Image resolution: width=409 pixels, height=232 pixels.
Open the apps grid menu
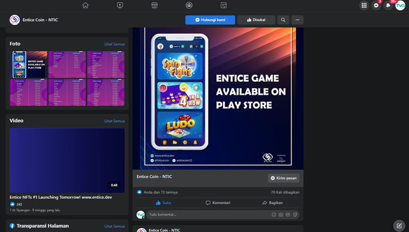364,5
